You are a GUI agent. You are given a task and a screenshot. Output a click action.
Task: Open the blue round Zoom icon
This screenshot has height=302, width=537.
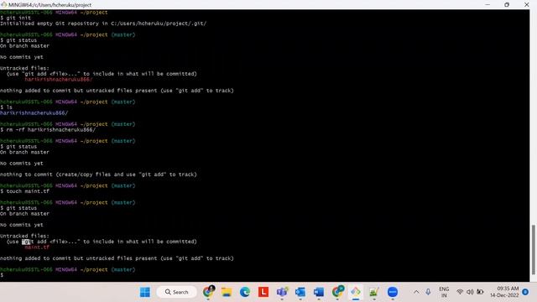tap(393, 292)
